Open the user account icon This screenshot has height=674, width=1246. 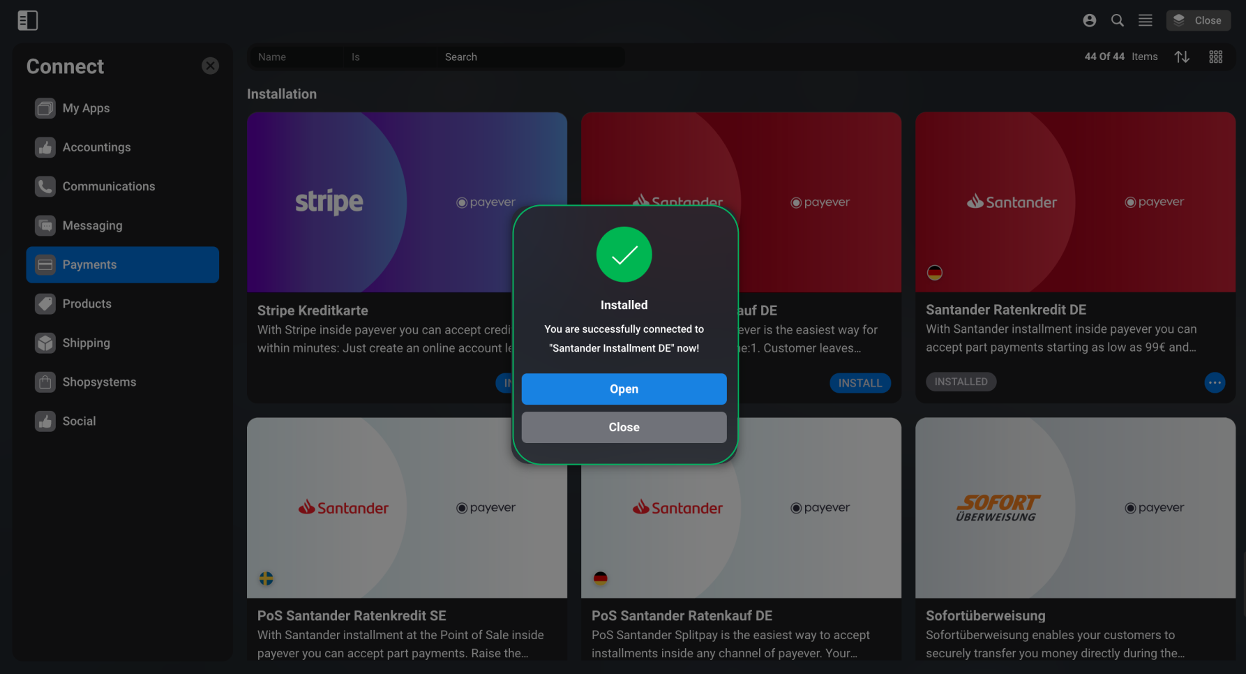pyautogui.click(x=1089, y=20)
